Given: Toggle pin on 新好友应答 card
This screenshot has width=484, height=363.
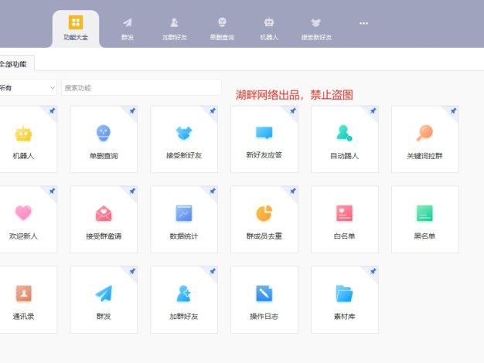Looking at the screenshot, I should tap(293, 110).
